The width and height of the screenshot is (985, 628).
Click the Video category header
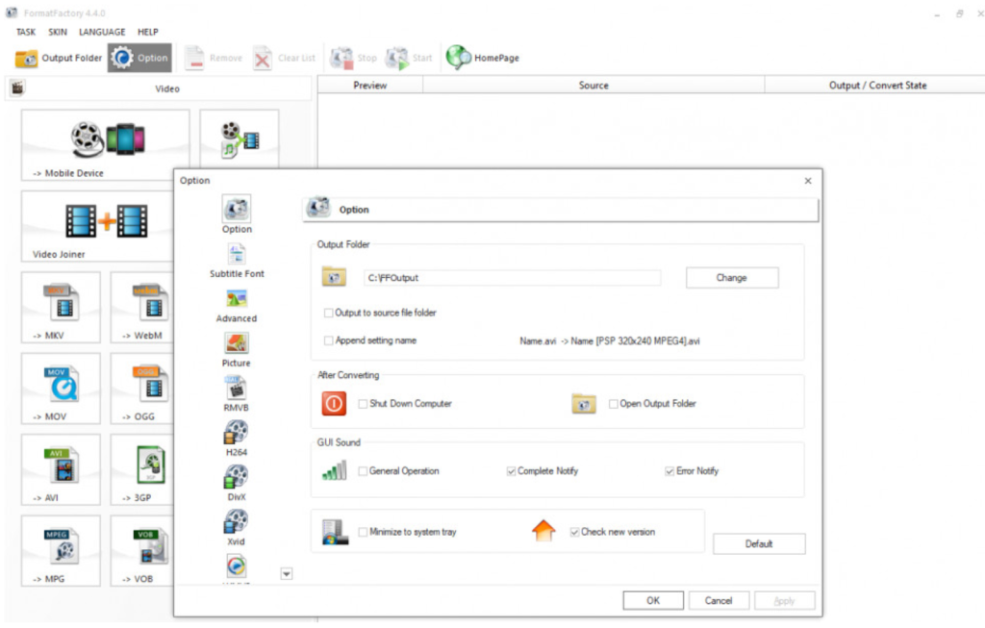(x=159, y=88)
